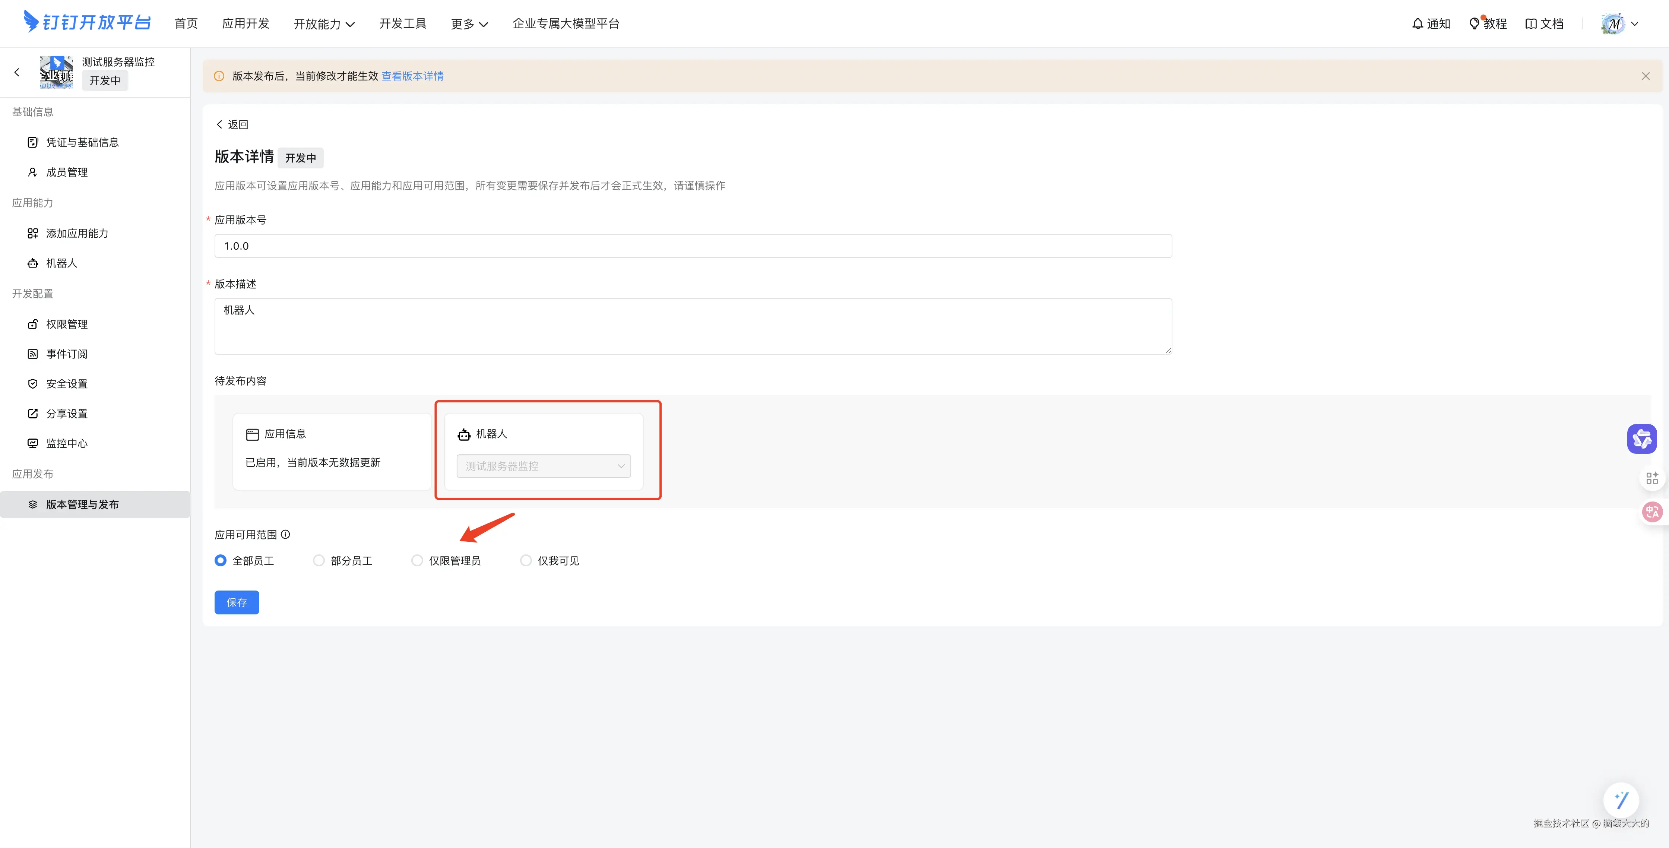This screenshot has width=1669, height=848.
Task: Open 事件订阅 in the sidebar
Action: tap(67, 354)
